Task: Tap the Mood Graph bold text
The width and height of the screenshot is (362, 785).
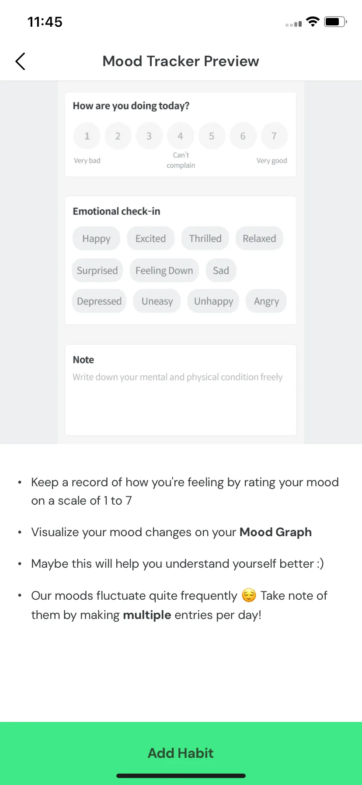Action: point(275,532)
